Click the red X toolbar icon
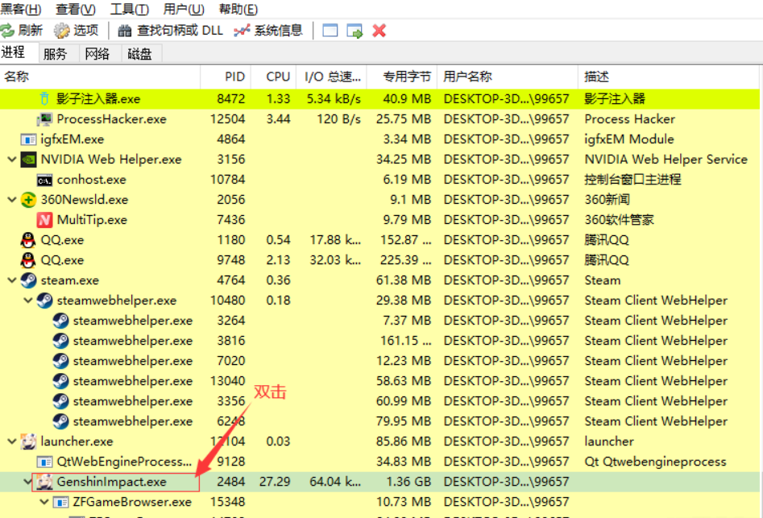 (x=379, y=31)
